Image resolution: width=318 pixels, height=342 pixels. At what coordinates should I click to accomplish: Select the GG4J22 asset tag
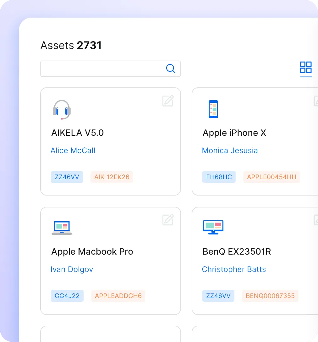[x=67, y=296]
